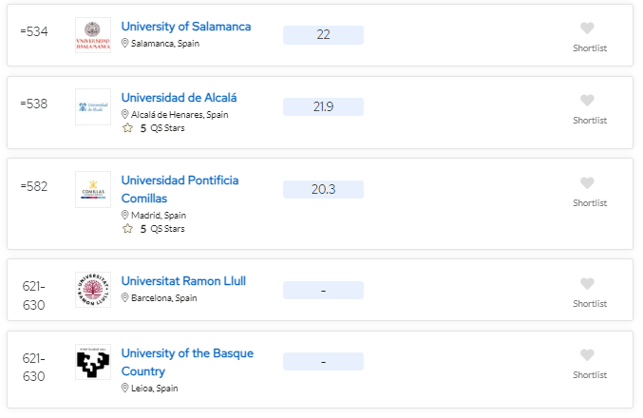Click QS Stars star icon for Comillas
Viewport: 643px width, 418px height.
point(127,229)
